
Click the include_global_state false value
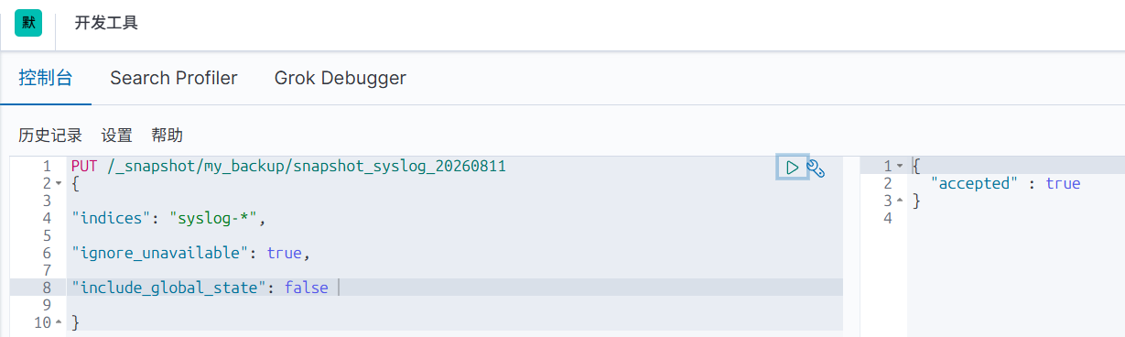306,288
